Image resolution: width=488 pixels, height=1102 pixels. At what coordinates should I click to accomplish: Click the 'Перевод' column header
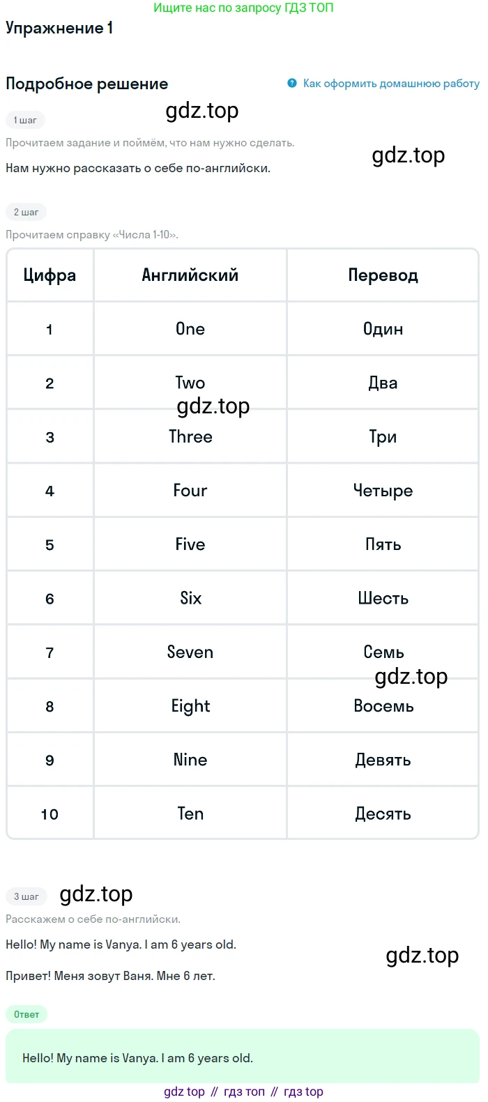click(383, 275)
